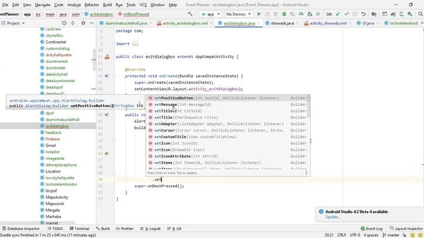The height and width of the screenshot is (238, 424).
Task: Open the Refactor menu
Action: point(91,5)
